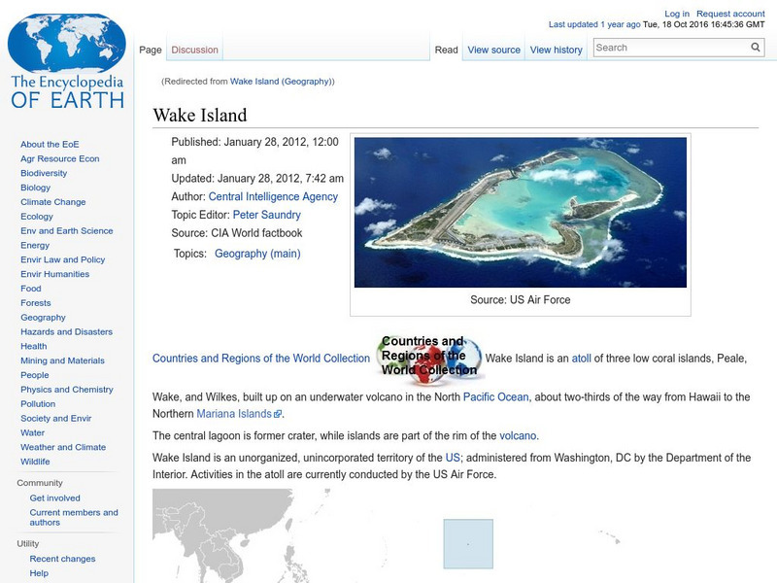Open the View history tab
777x583 pixels.
(555, 49)
